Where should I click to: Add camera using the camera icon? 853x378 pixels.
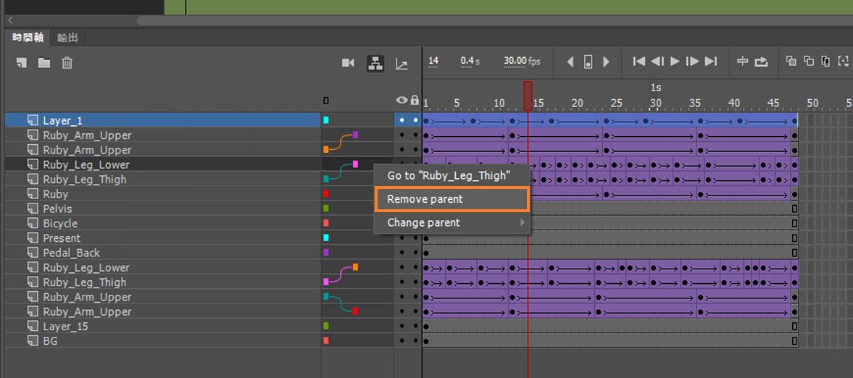(x=348, y=63)
